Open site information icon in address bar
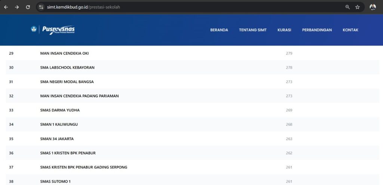The image size is (383, 185). point(41,7)
